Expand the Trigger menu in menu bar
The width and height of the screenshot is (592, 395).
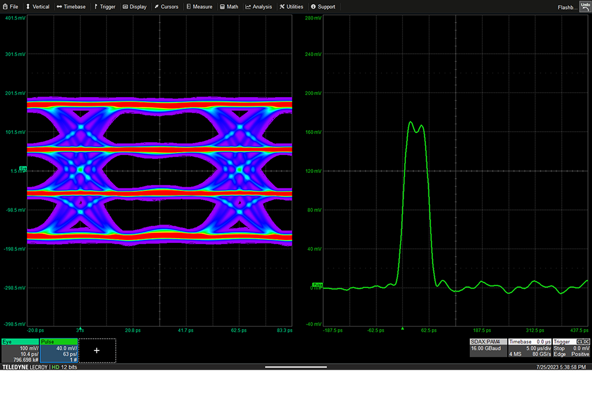coord(105,6)
